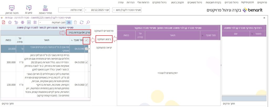Uncheck the checkbox for item 04.9.050
Image resolution: width=269 pixels, height=107 pixels.
[x=87, y=62]
